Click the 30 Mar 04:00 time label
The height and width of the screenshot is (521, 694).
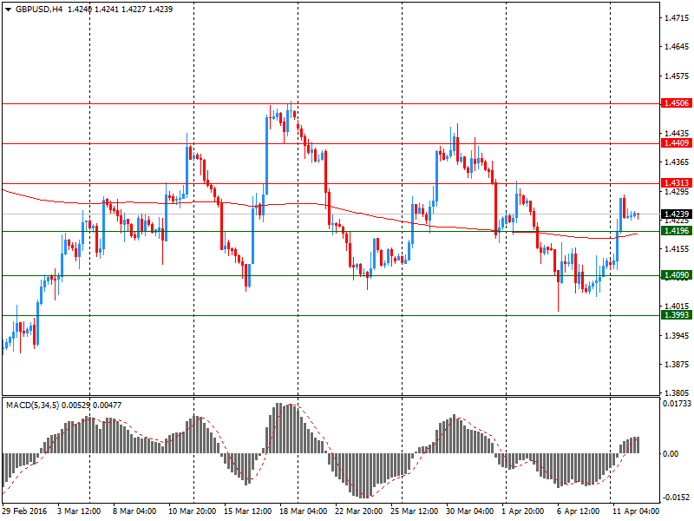pyautogui.click(x=470, y=511)
